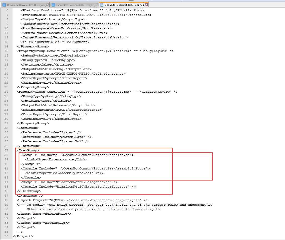
Task: Close the active OceanHo.CommonNET20.csproj tab via red X
Action: (146, 5)
